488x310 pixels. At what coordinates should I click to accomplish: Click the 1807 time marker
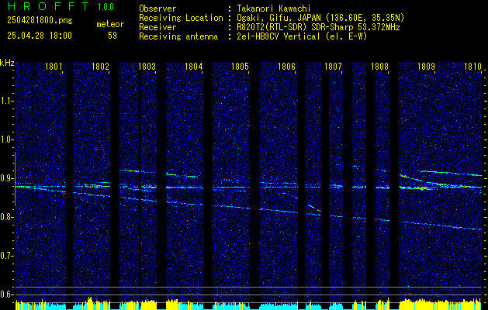333,67
